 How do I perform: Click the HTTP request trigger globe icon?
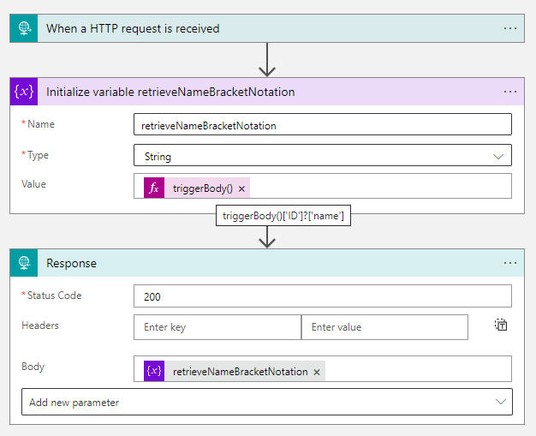click(24, 28)
